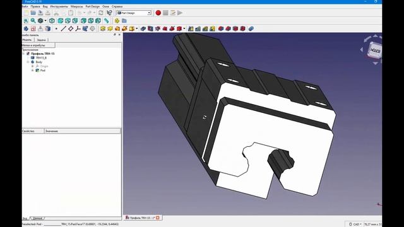Click the Datum Plane tool icon

tap(71, 28)
